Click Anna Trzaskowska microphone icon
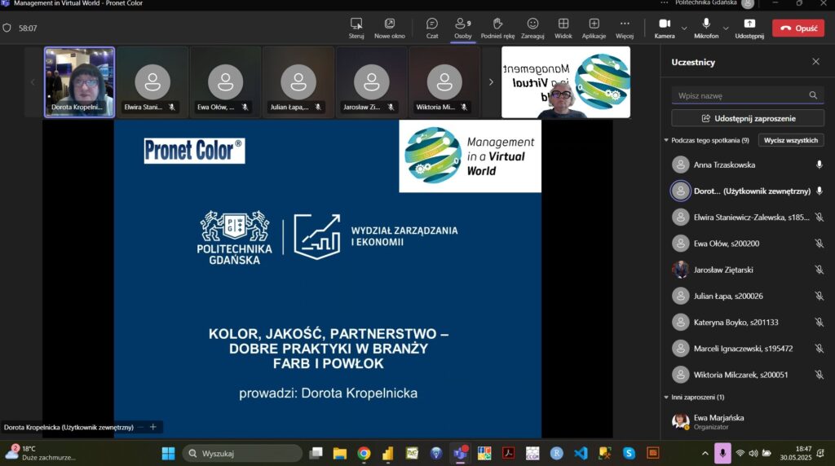Screen dimensions: 835x466 (819, 165)
